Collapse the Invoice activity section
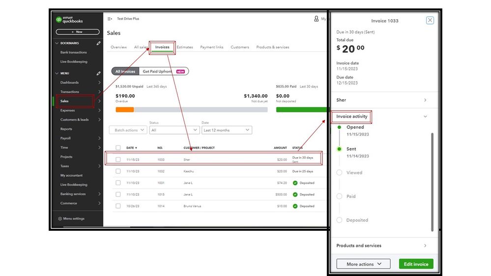Image resolution: width=491 pixels, height=276 pixels. tap(425, 117)
